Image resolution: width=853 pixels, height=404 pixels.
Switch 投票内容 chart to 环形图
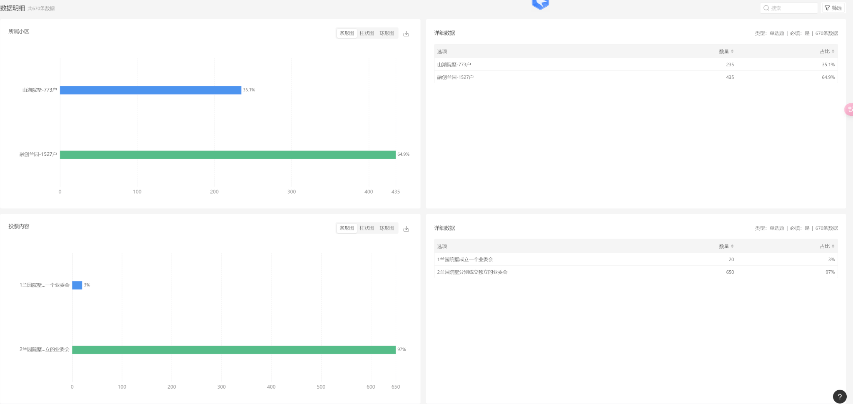387,228
